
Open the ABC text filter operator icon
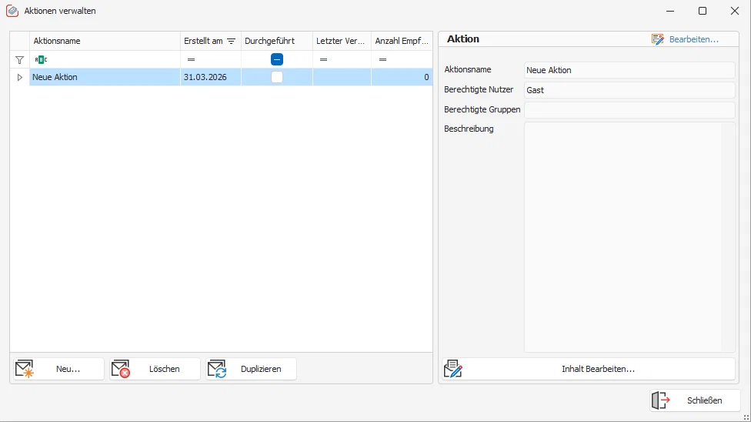[x=42, y=59]
